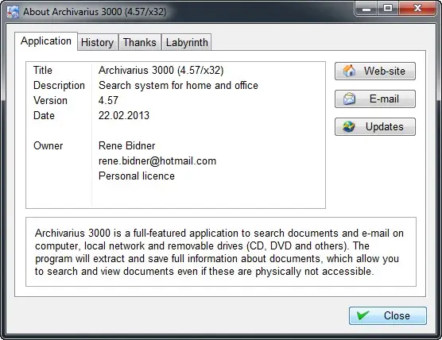Minimize the About window

coord(366,9)
